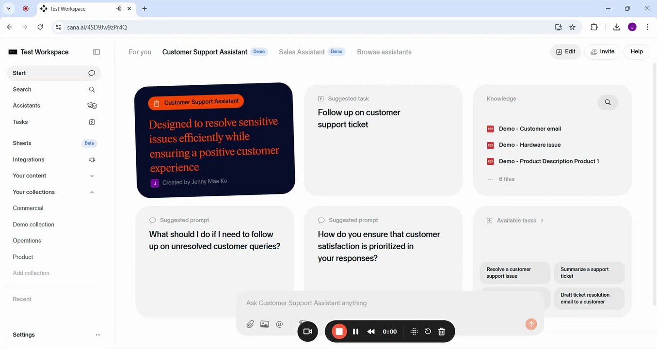Select the Customer Support Assistant tab
The image size is (657, 349).
pos(205,52)
